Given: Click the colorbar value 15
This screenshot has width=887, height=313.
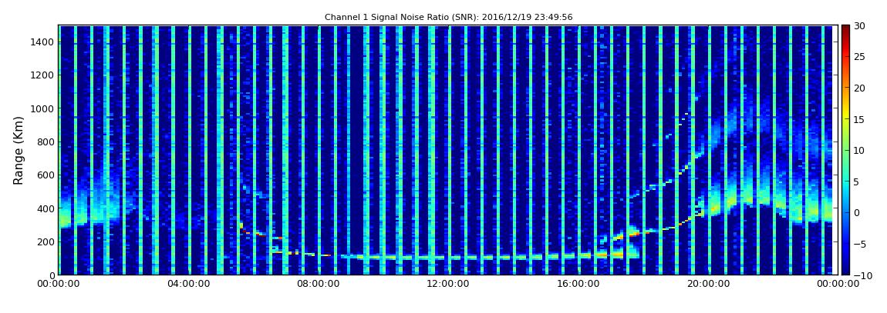Looking at the screenshot, I should [860, 119].
